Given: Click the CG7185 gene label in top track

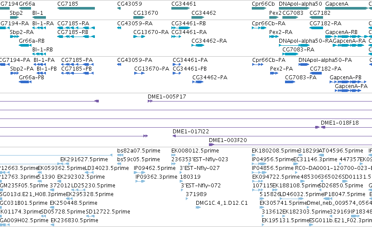Looking at the screenshot, I should [68, 4].
